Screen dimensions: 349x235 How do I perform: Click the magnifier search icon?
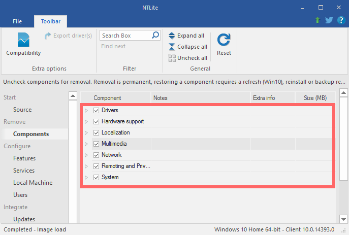coord(155,35)
